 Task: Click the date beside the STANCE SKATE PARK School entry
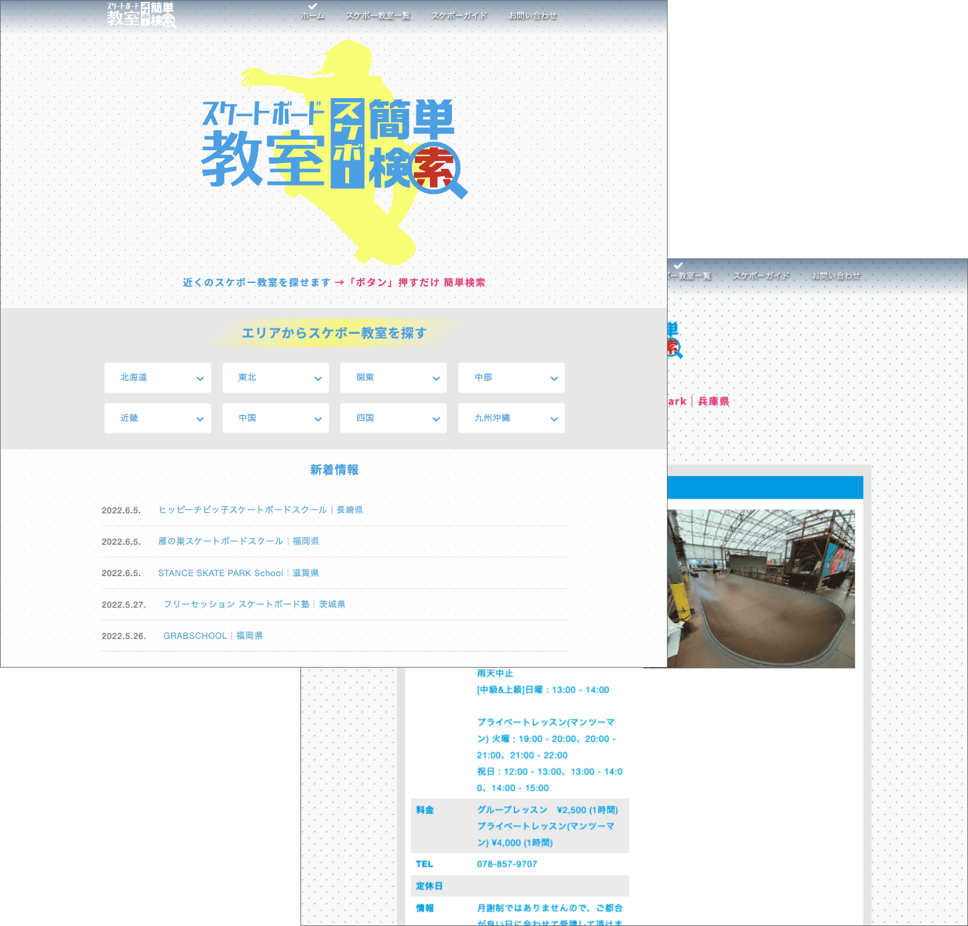(121, 573)
